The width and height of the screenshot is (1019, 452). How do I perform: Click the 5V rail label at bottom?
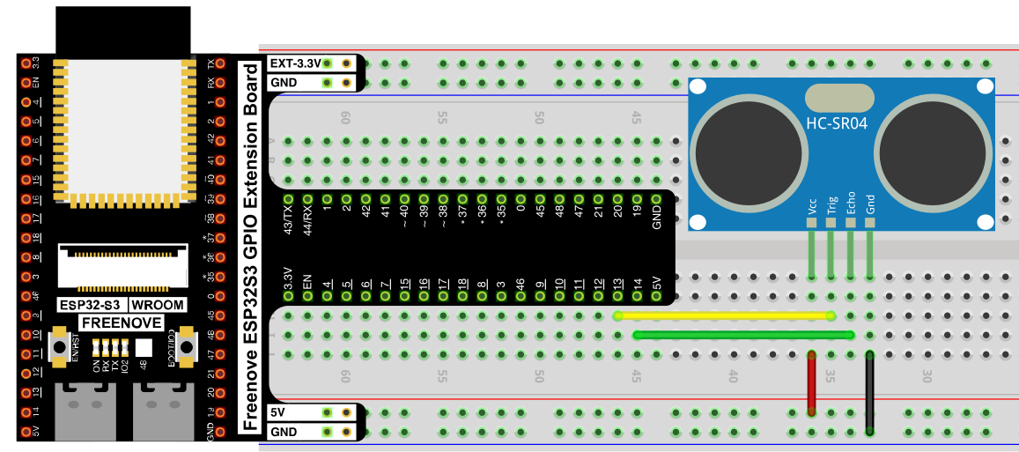pos(277,412)
